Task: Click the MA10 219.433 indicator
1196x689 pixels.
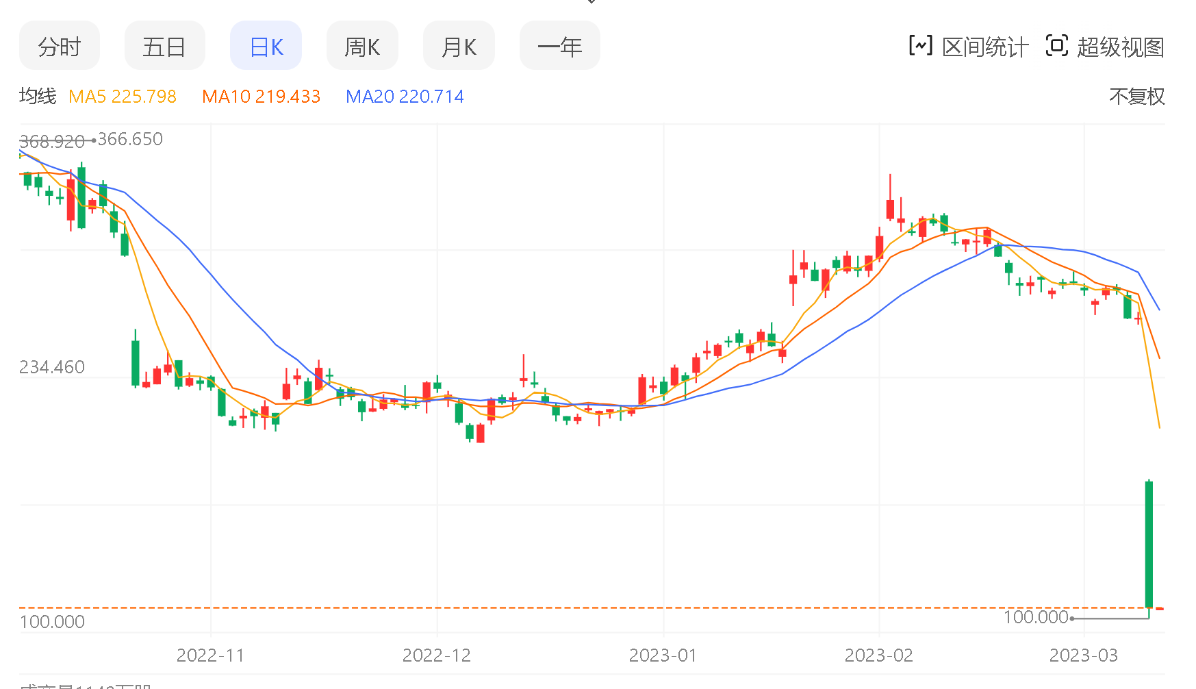Action: click(262, 97)
